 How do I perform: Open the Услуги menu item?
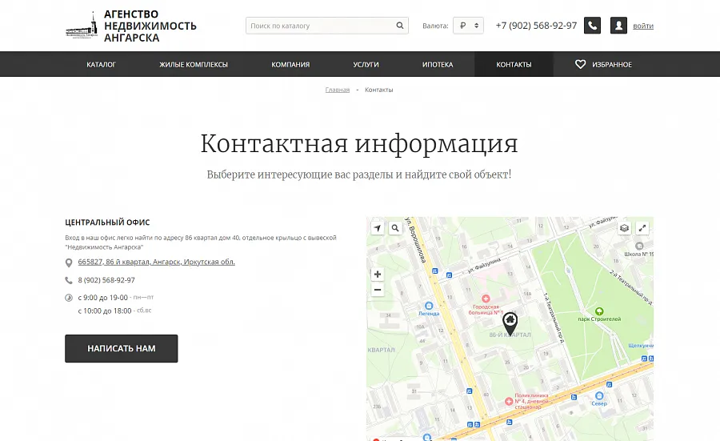[x=366, y=64]
